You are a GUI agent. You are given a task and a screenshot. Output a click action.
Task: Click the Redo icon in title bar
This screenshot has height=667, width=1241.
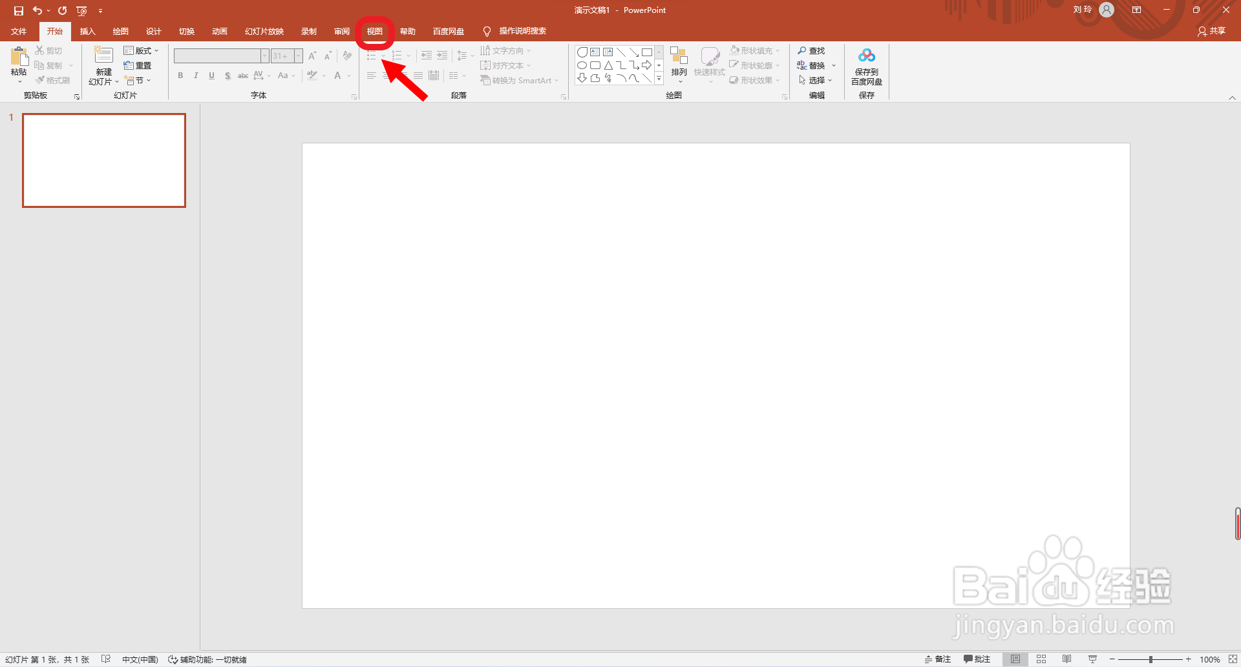pyautogui.click(x=62, y=10)
